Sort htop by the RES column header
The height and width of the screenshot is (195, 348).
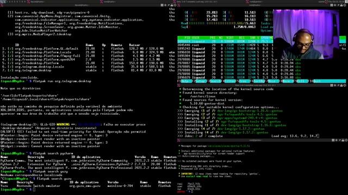point(241,38)
